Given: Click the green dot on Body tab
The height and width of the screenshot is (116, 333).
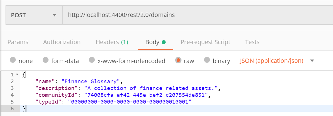Looking at the screenshot, I should click(163, 42).
